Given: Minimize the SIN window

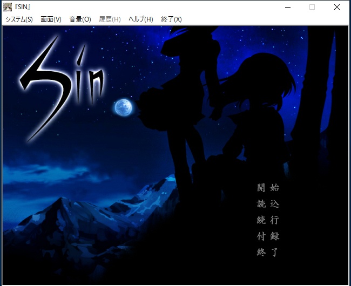Looking at the screenshot, I should pos(288,7).
